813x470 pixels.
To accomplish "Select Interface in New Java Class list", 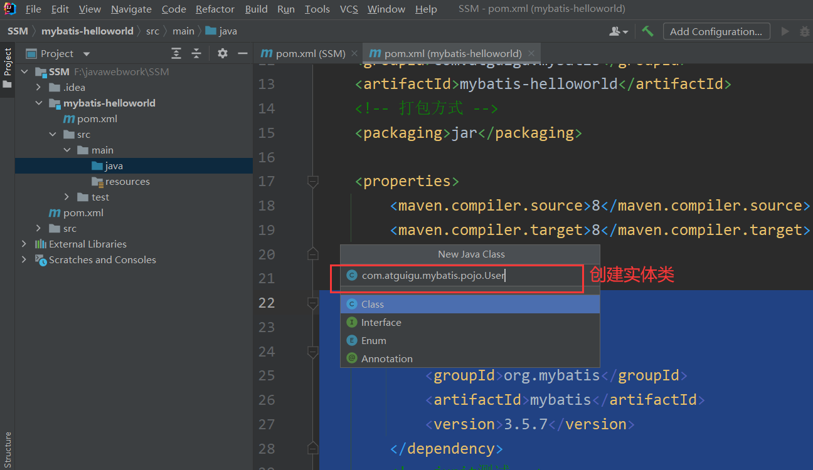I will tap(470, 322).
